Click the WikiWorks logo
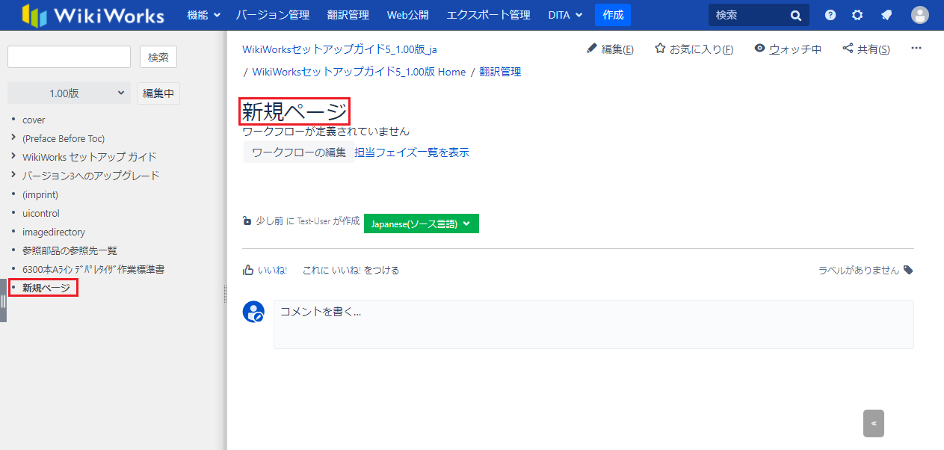The image size is (944, 450). pos(93,15)
